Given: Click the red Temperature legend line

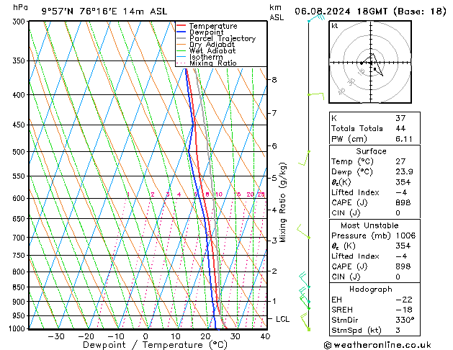Looking at the screenshot, I should coord(181,26).
